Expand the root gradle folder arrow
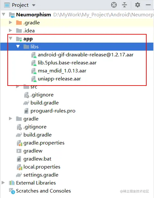 pos(11,119)
